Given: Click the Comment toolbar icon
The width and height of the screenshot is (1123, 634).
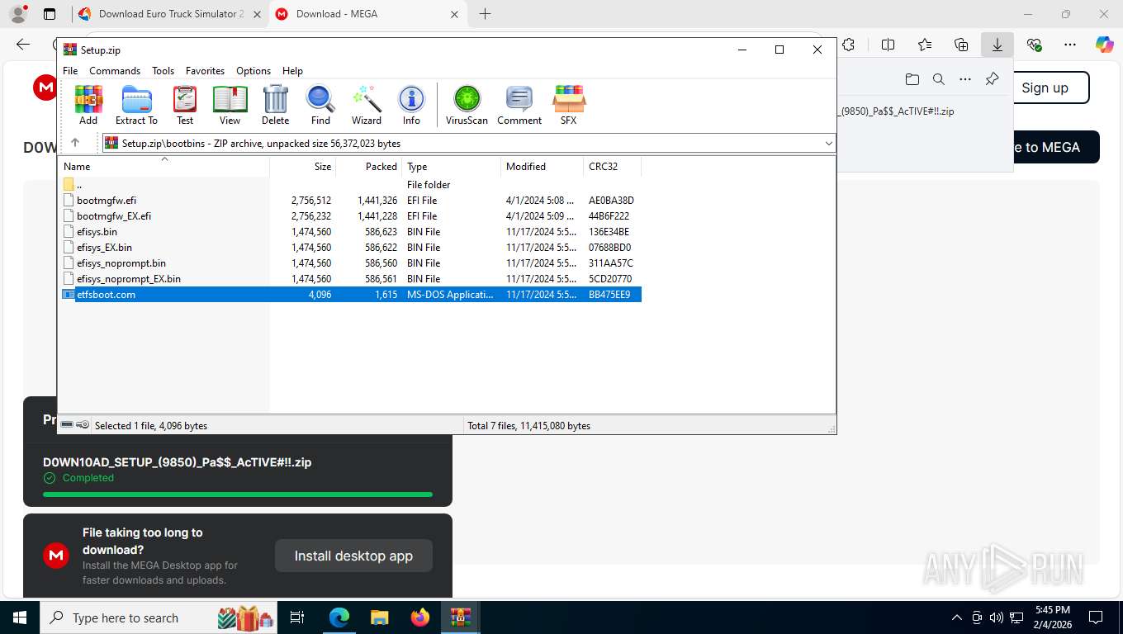Looking at the screenshot, I should tap(519, 105).
